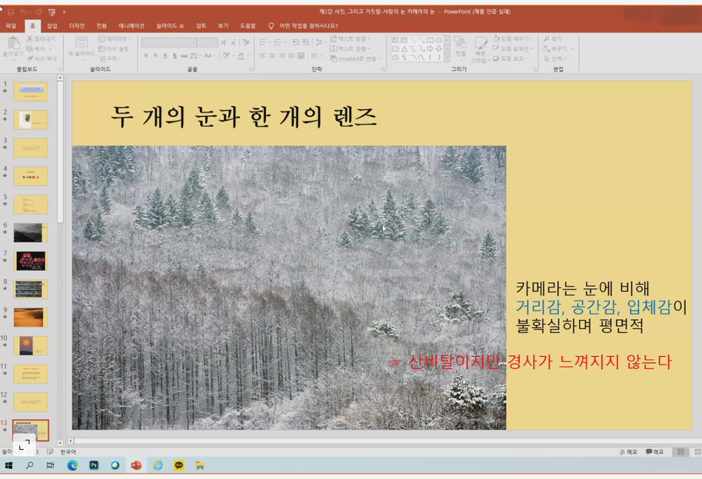Viewport: 702px width, 479px height.
Task: Click the Cut (잘라내기) scissors icon
Action: (29, 39)
